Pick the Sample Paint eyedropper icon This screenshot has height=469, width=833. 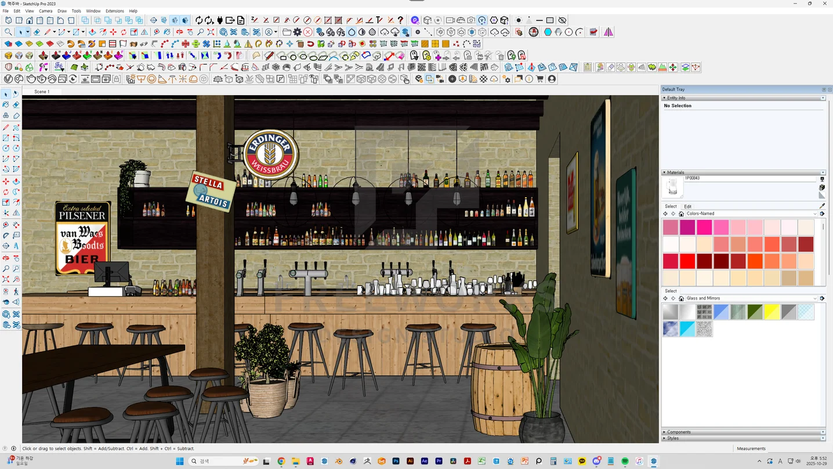[822, 206]
